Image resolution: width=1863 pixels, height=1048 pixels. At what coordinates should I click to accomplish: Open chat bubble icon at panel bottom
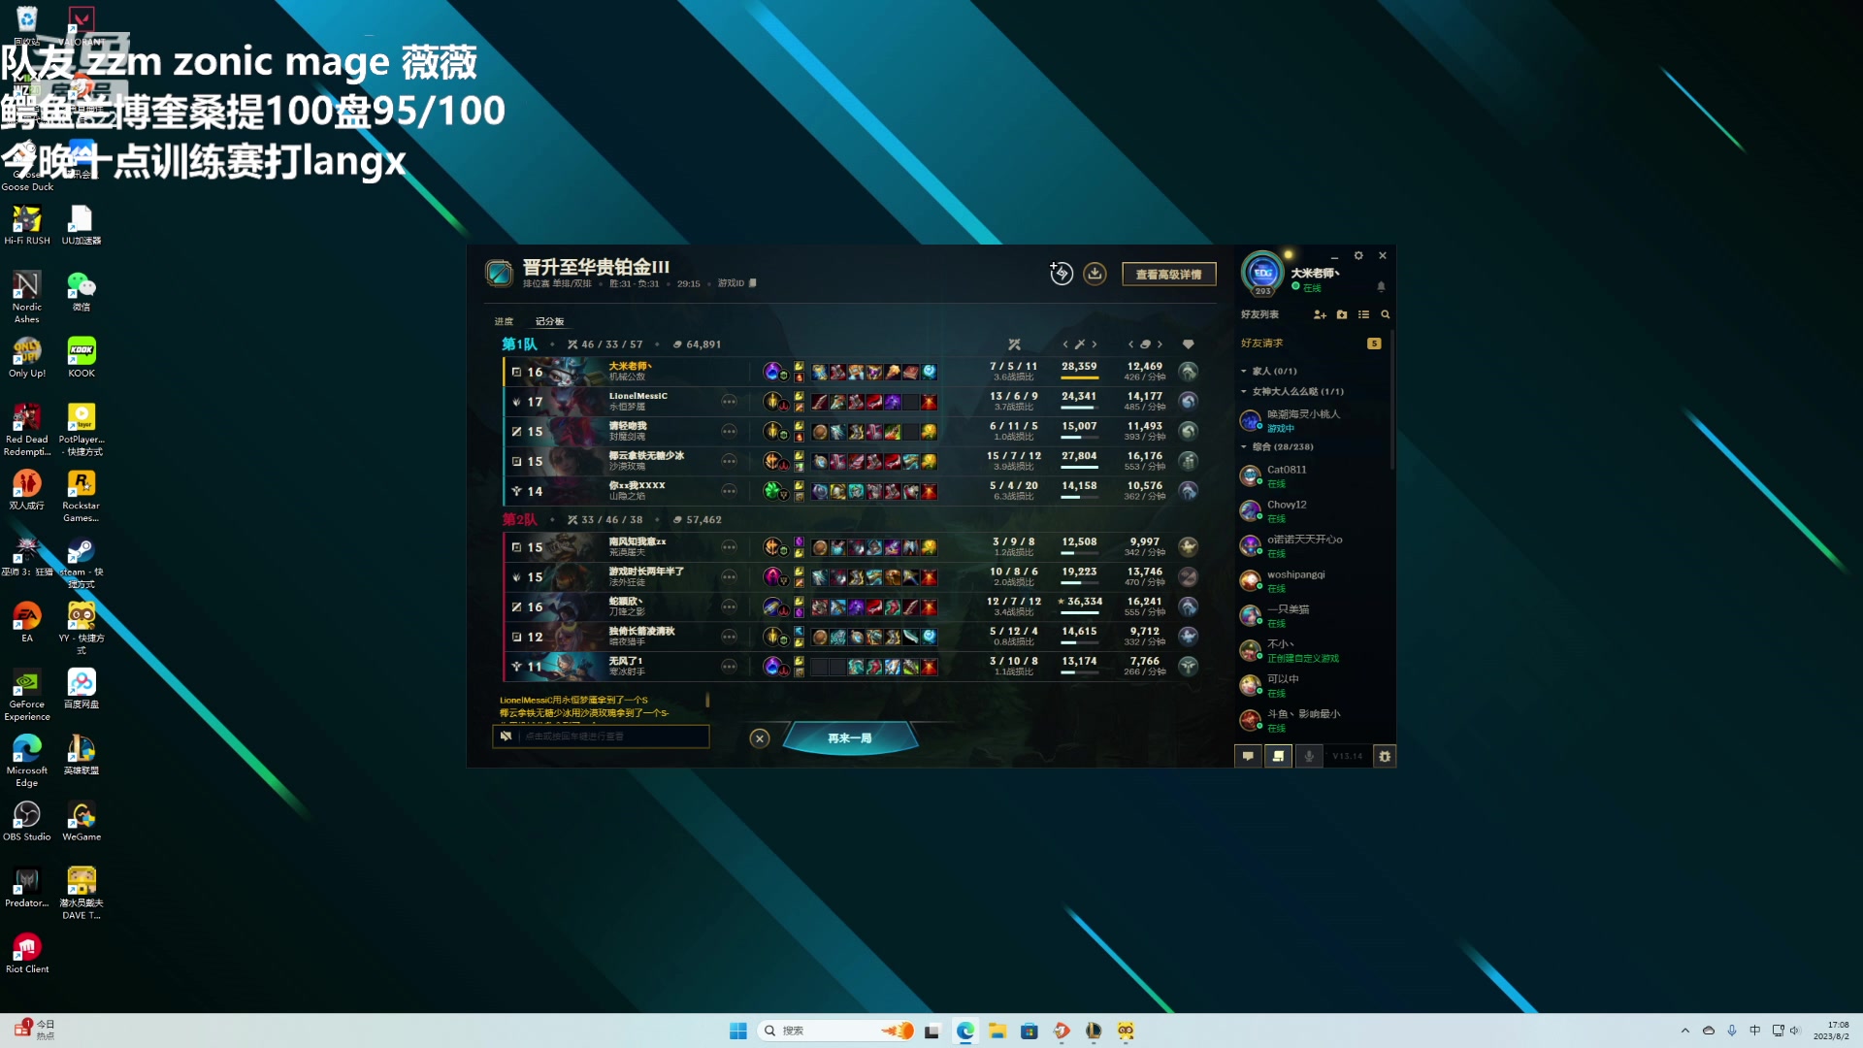1248,756
